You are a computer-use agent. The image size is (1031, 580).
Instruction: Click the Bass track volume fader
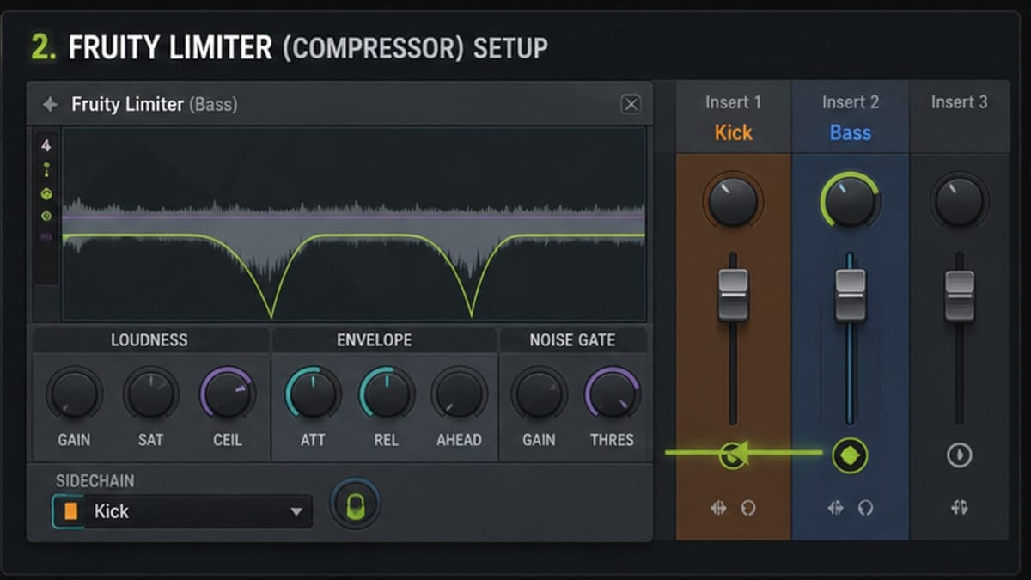pos(850,295)
